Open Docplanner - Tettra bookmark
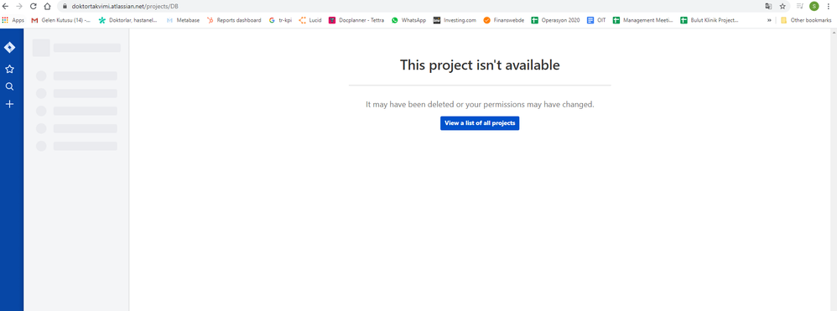Viewport: 837px width, 311px height. coord(356,20)
